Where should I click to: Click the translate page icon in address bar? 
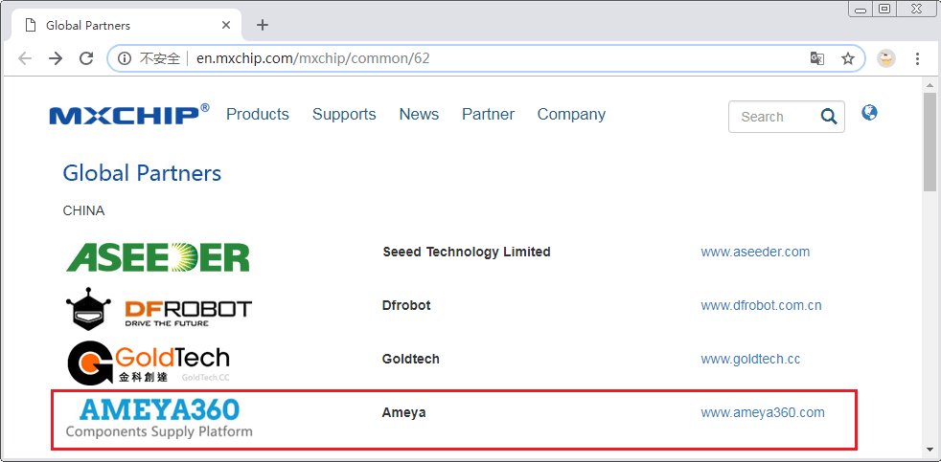[x=817, y=58]
